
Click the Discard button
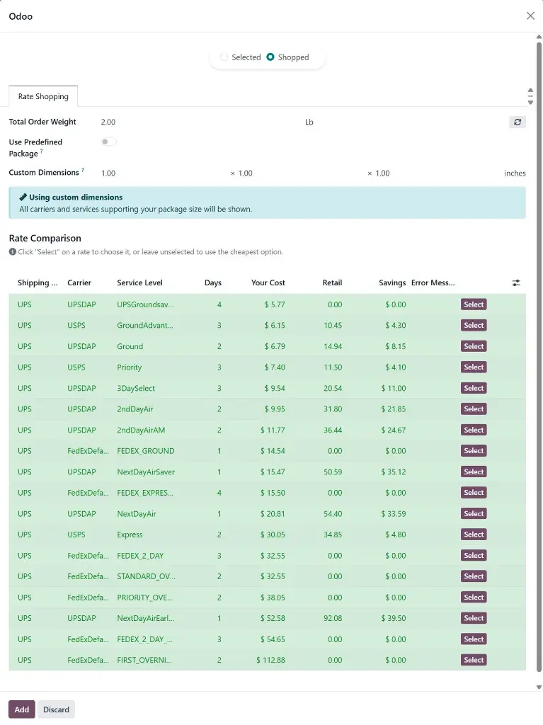coord(56,709)
